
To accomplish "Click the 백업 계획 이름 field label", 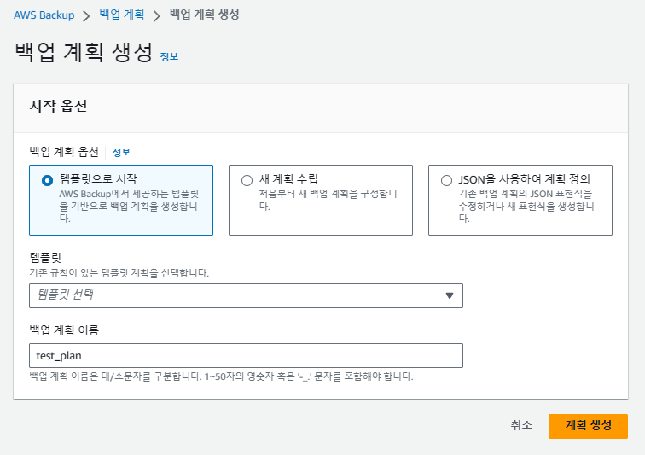I will tap(64, 330).
